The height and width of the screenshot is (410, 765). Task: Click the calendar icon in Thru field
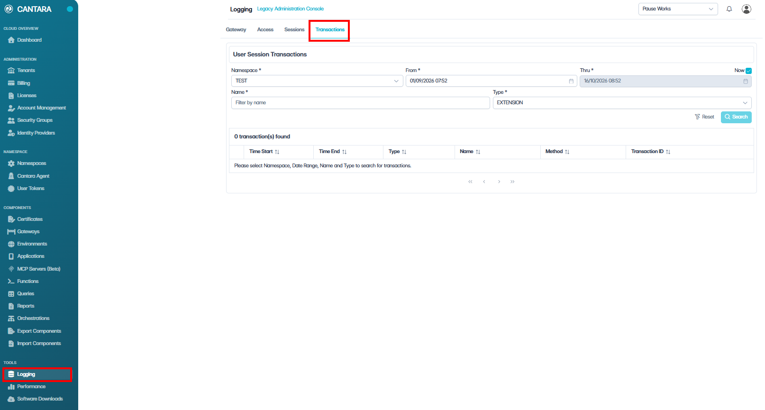point(746,81)
